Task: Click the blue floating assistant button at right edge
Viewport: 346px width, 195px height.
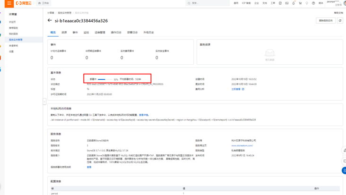Action: tap(344, 170)
